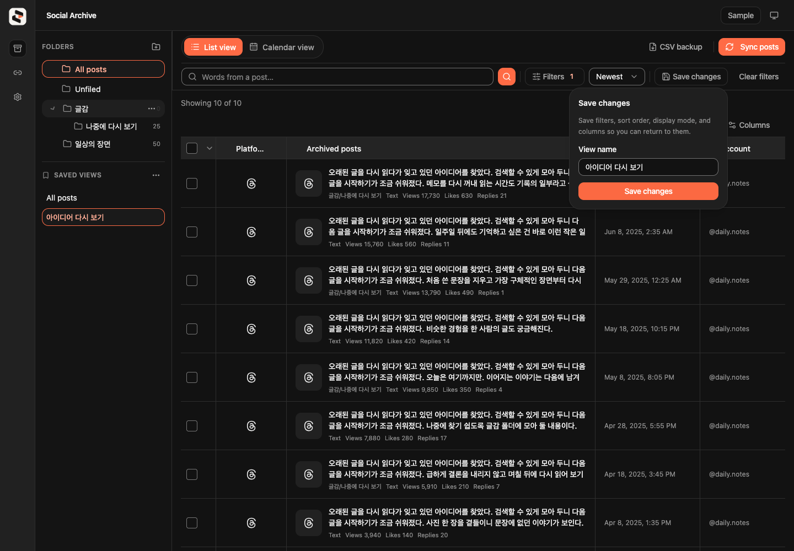Switch to List view

(213, 47)
